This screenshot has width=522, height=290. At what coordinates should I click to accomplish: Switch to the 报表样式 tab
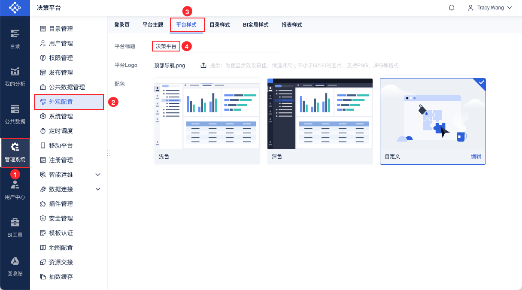[292, 25]
